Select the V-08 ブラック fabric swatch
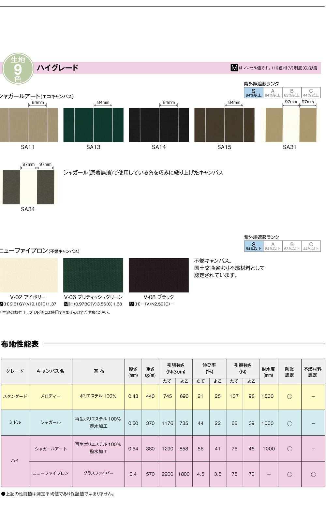 159,275
